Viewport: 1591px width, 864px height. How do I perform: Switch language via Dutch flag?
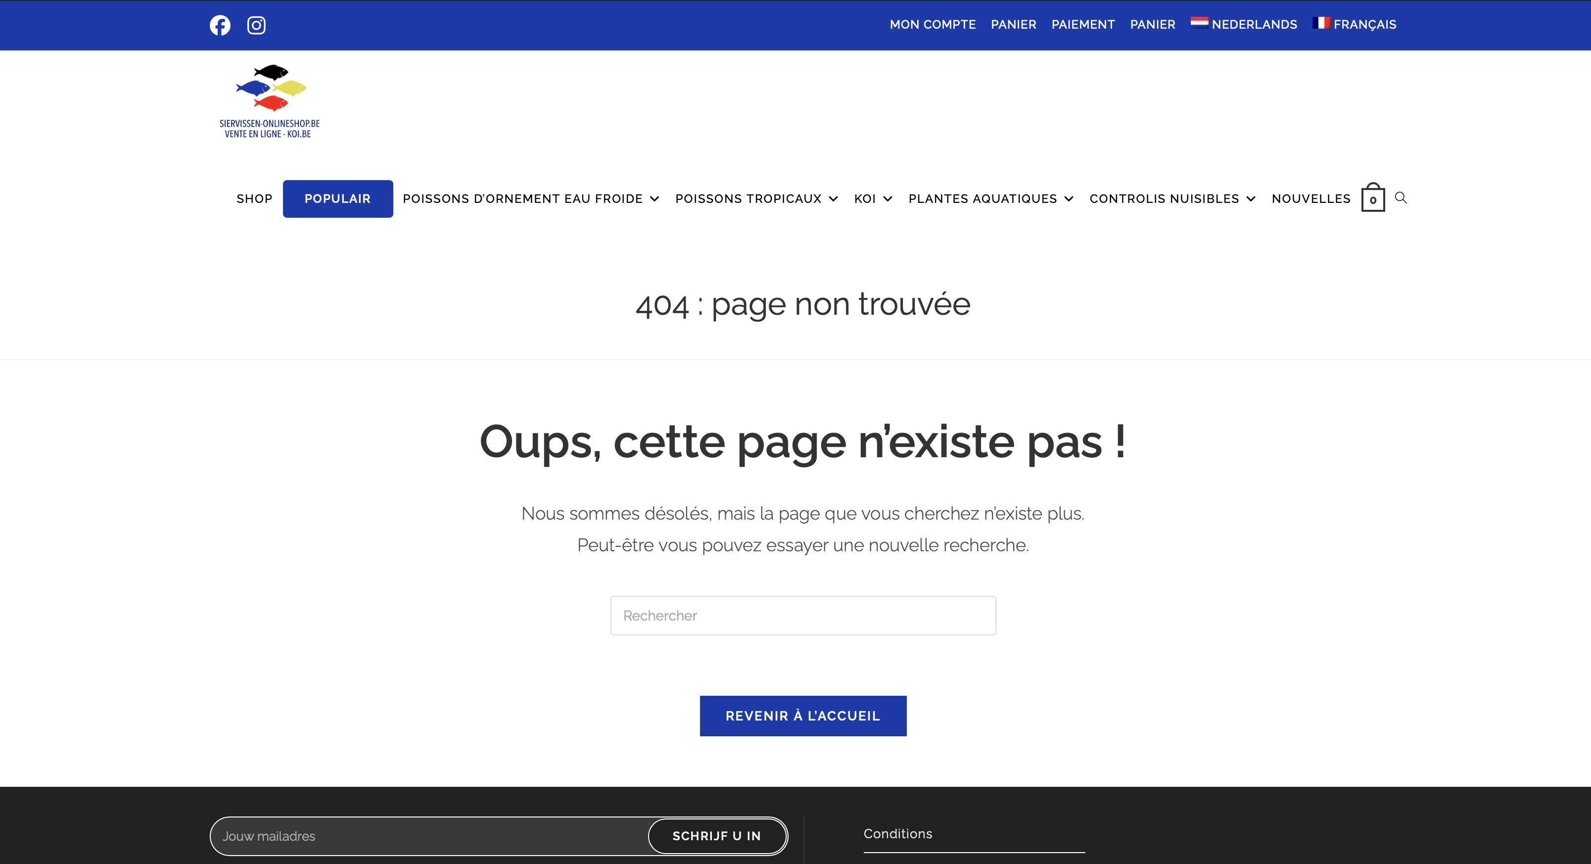[x=1199, y=23]
